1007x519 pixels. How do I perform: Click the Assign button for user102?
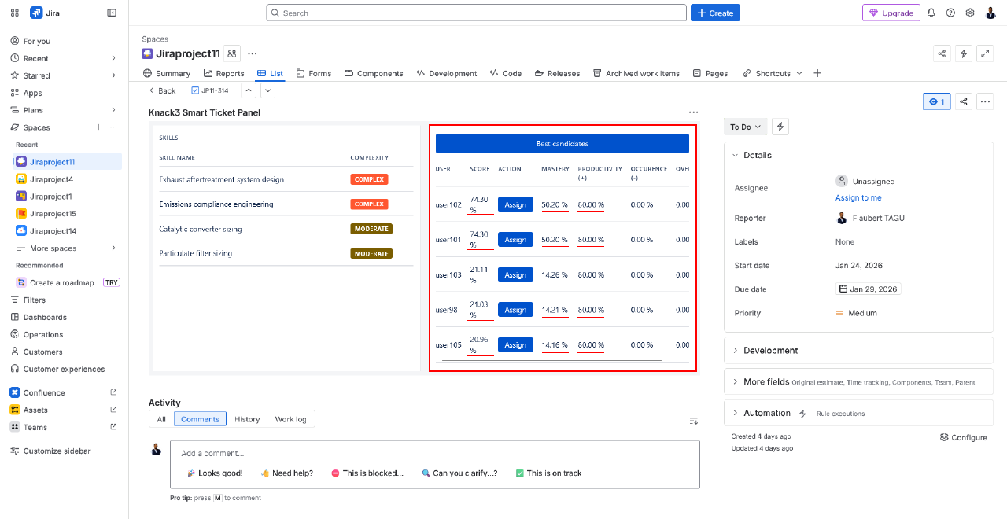coord(515,204)
